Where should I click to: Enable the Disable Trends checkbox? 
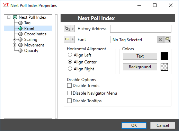[69, 86]
